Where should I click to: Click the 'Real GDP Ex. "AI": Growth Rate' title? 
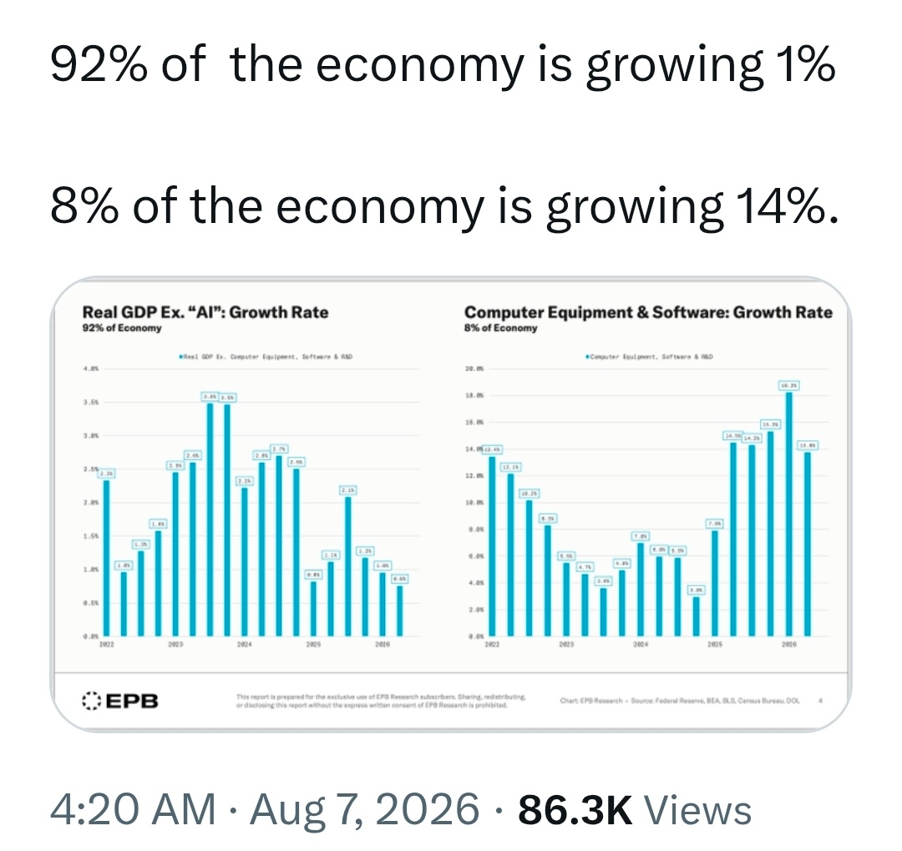coord(205,312)
